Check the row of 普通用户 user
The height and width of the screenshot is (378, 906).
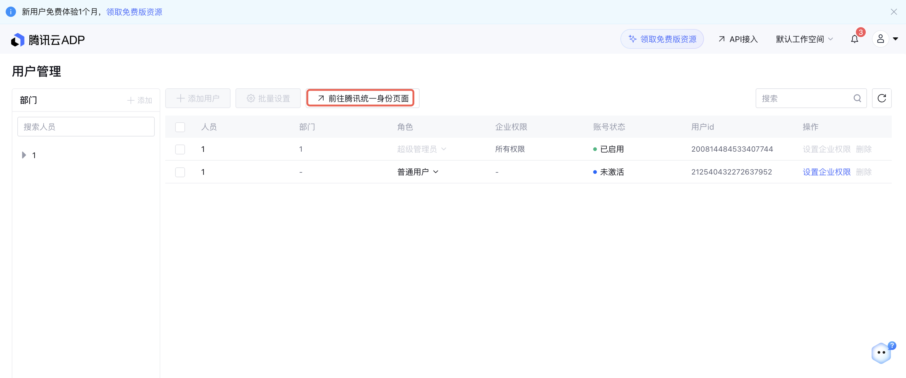point(180,172)
